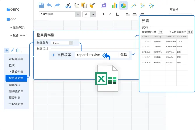Screen dimensions: 195x130
Task: Choose 內建資料集 from the dataset menu
Action: [x=16, y=72]
